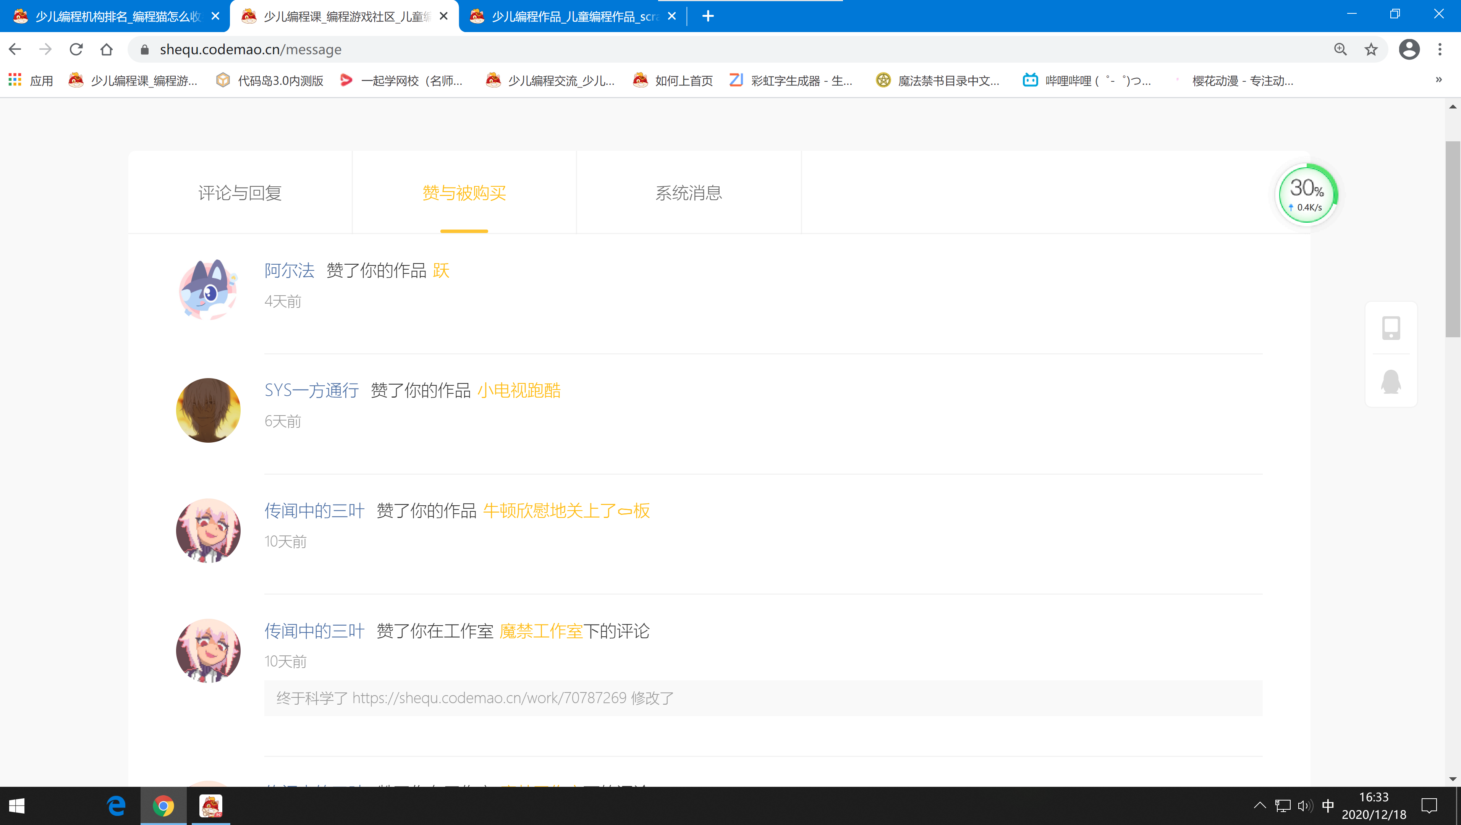Open the work 跃
This screenshot has width=1461, height=825.
pos(441,270)
